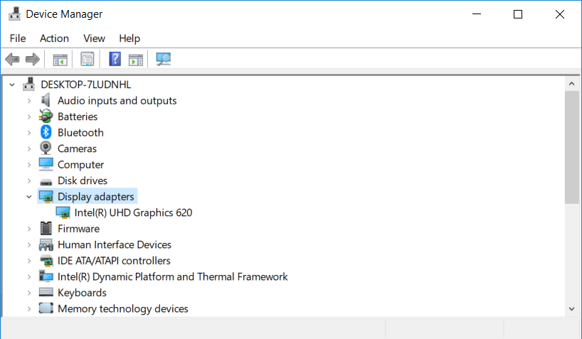
Task: Collapse the DESKTOP-7LUDNHL root node
Action: pyautogui.click(x=12, y=85)
